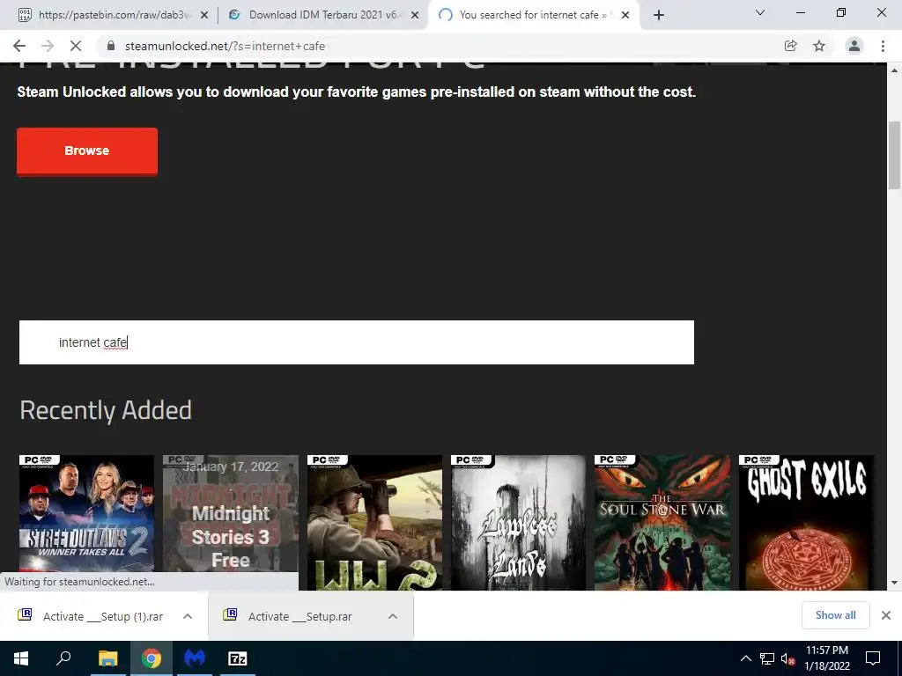This screenshot has height=676, width=902.
Task: Open the Ghost Exile game thumbnail
Action: 807,523
